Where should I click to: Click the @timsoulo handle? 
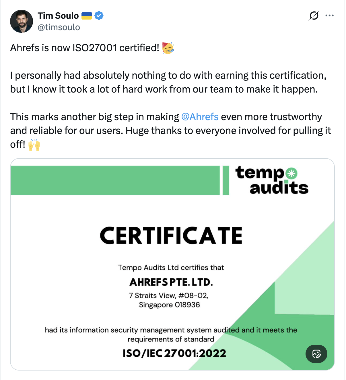59,27
